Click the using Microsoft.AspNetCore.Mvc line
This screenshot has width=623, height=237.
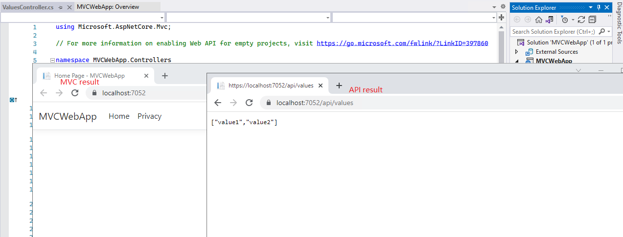click(114, 27)
